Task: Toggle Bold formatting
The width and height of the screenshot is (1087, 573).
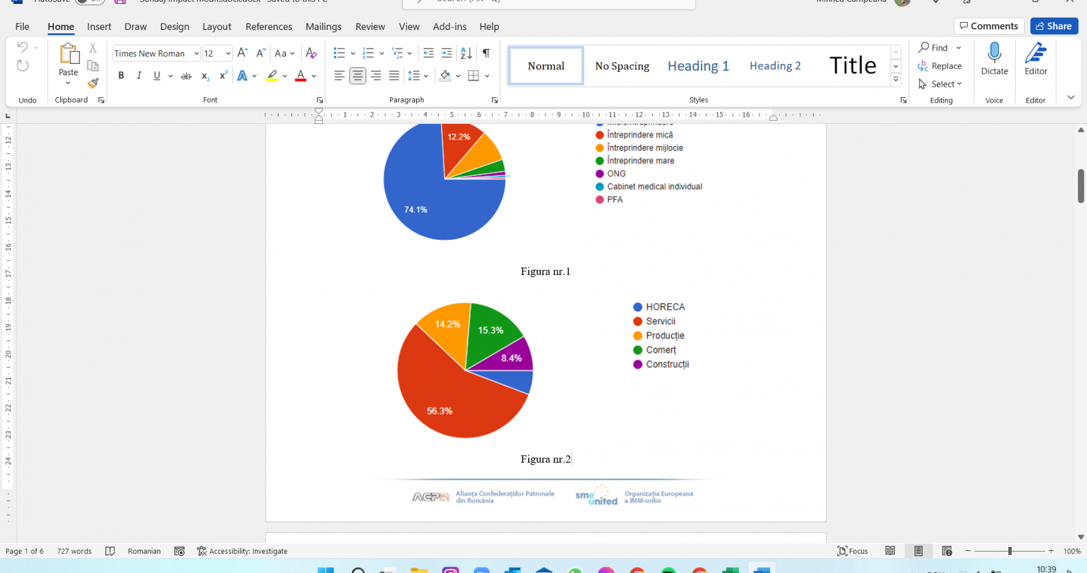Action: [121, 76]
